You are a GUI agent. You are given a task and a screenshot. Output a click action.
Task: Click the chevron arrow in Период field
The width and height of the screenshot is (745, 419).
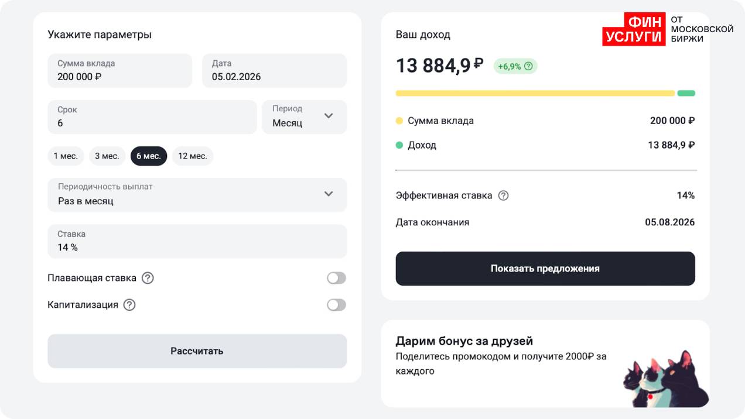[x=329, y=116]
